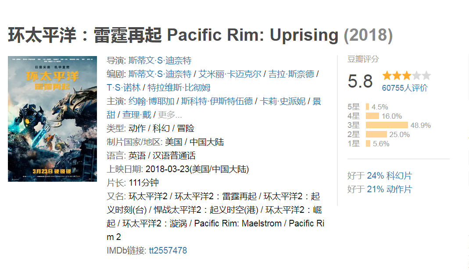The width and height of the screenshot is (469, 275).
Task: Click the 21% 动作片 comparison link
Action: 390,189
